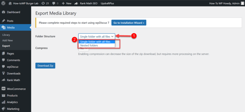Choose the Nested folders option
245x112 pixels.
point(97,46)
